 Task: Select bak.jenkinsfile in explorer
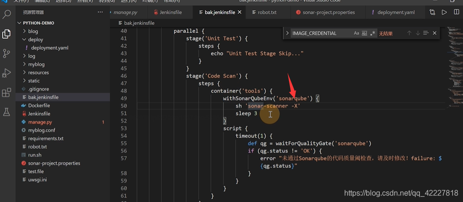tap(63, 97)
